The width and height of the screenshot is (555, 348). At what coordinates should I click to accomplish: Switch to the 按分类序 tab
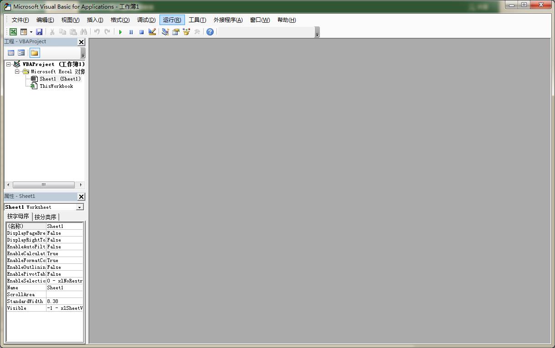pyautogui.click(x=46, y=217)
